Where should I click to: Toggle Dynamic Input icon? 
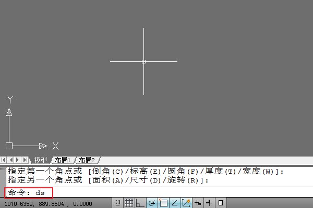tap(198, 203)
